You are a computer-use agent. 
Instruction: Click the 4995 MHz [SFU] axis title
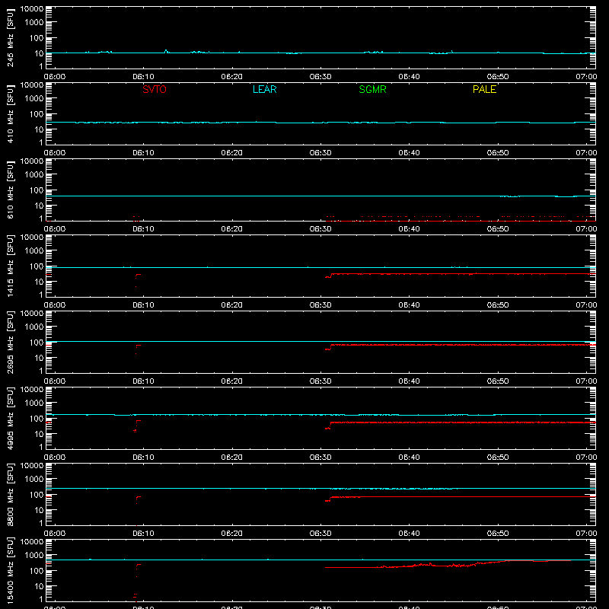tap(11, 418)
